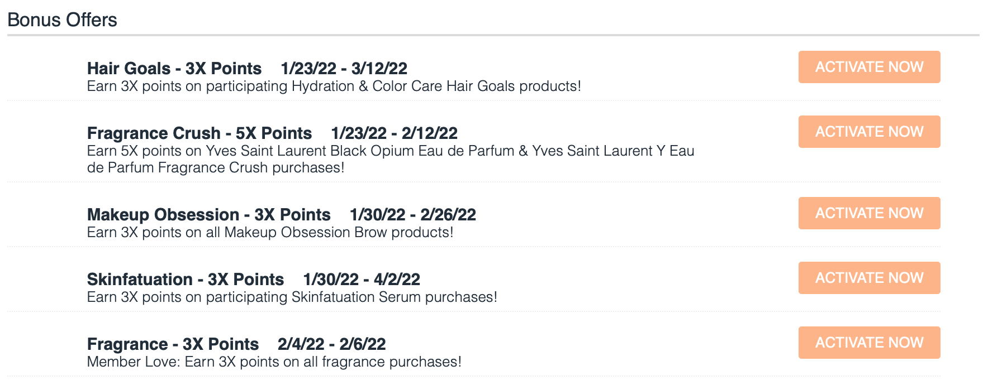This screenshot has width=988, height=385.
Task: Activate the Fragrance Crush 5X Points offer
Action: [x=868, y=132]
